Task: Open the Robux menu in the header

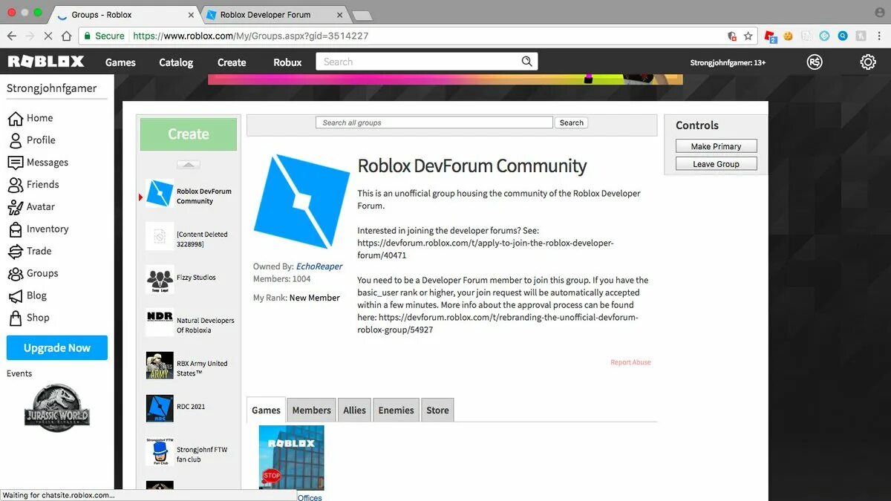Action: [287, 62]
